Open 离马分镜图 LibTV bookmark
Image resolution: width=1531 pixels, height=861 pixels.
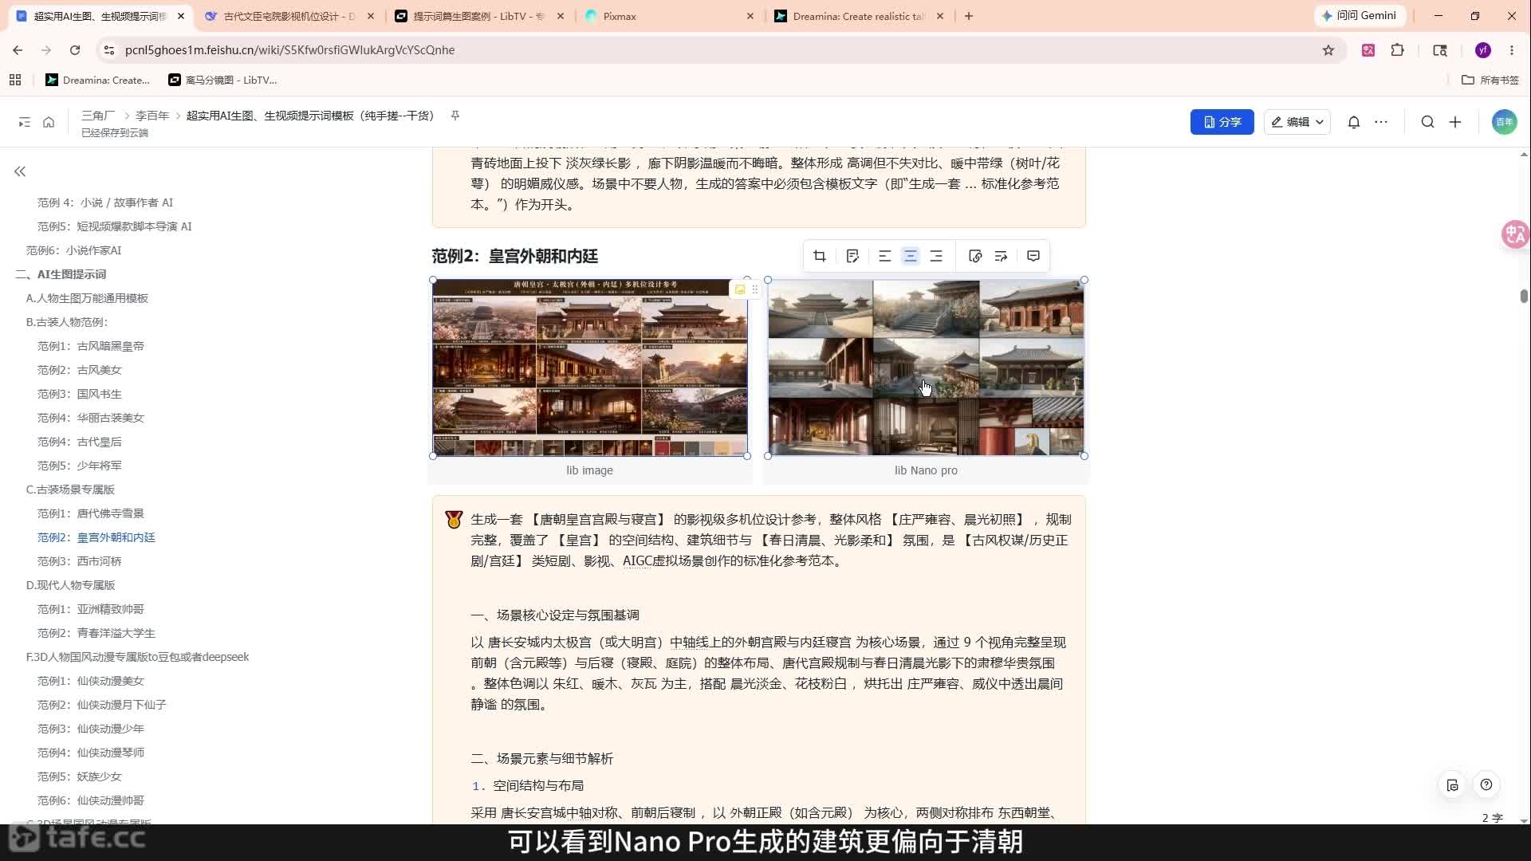(x=222, y=80)
